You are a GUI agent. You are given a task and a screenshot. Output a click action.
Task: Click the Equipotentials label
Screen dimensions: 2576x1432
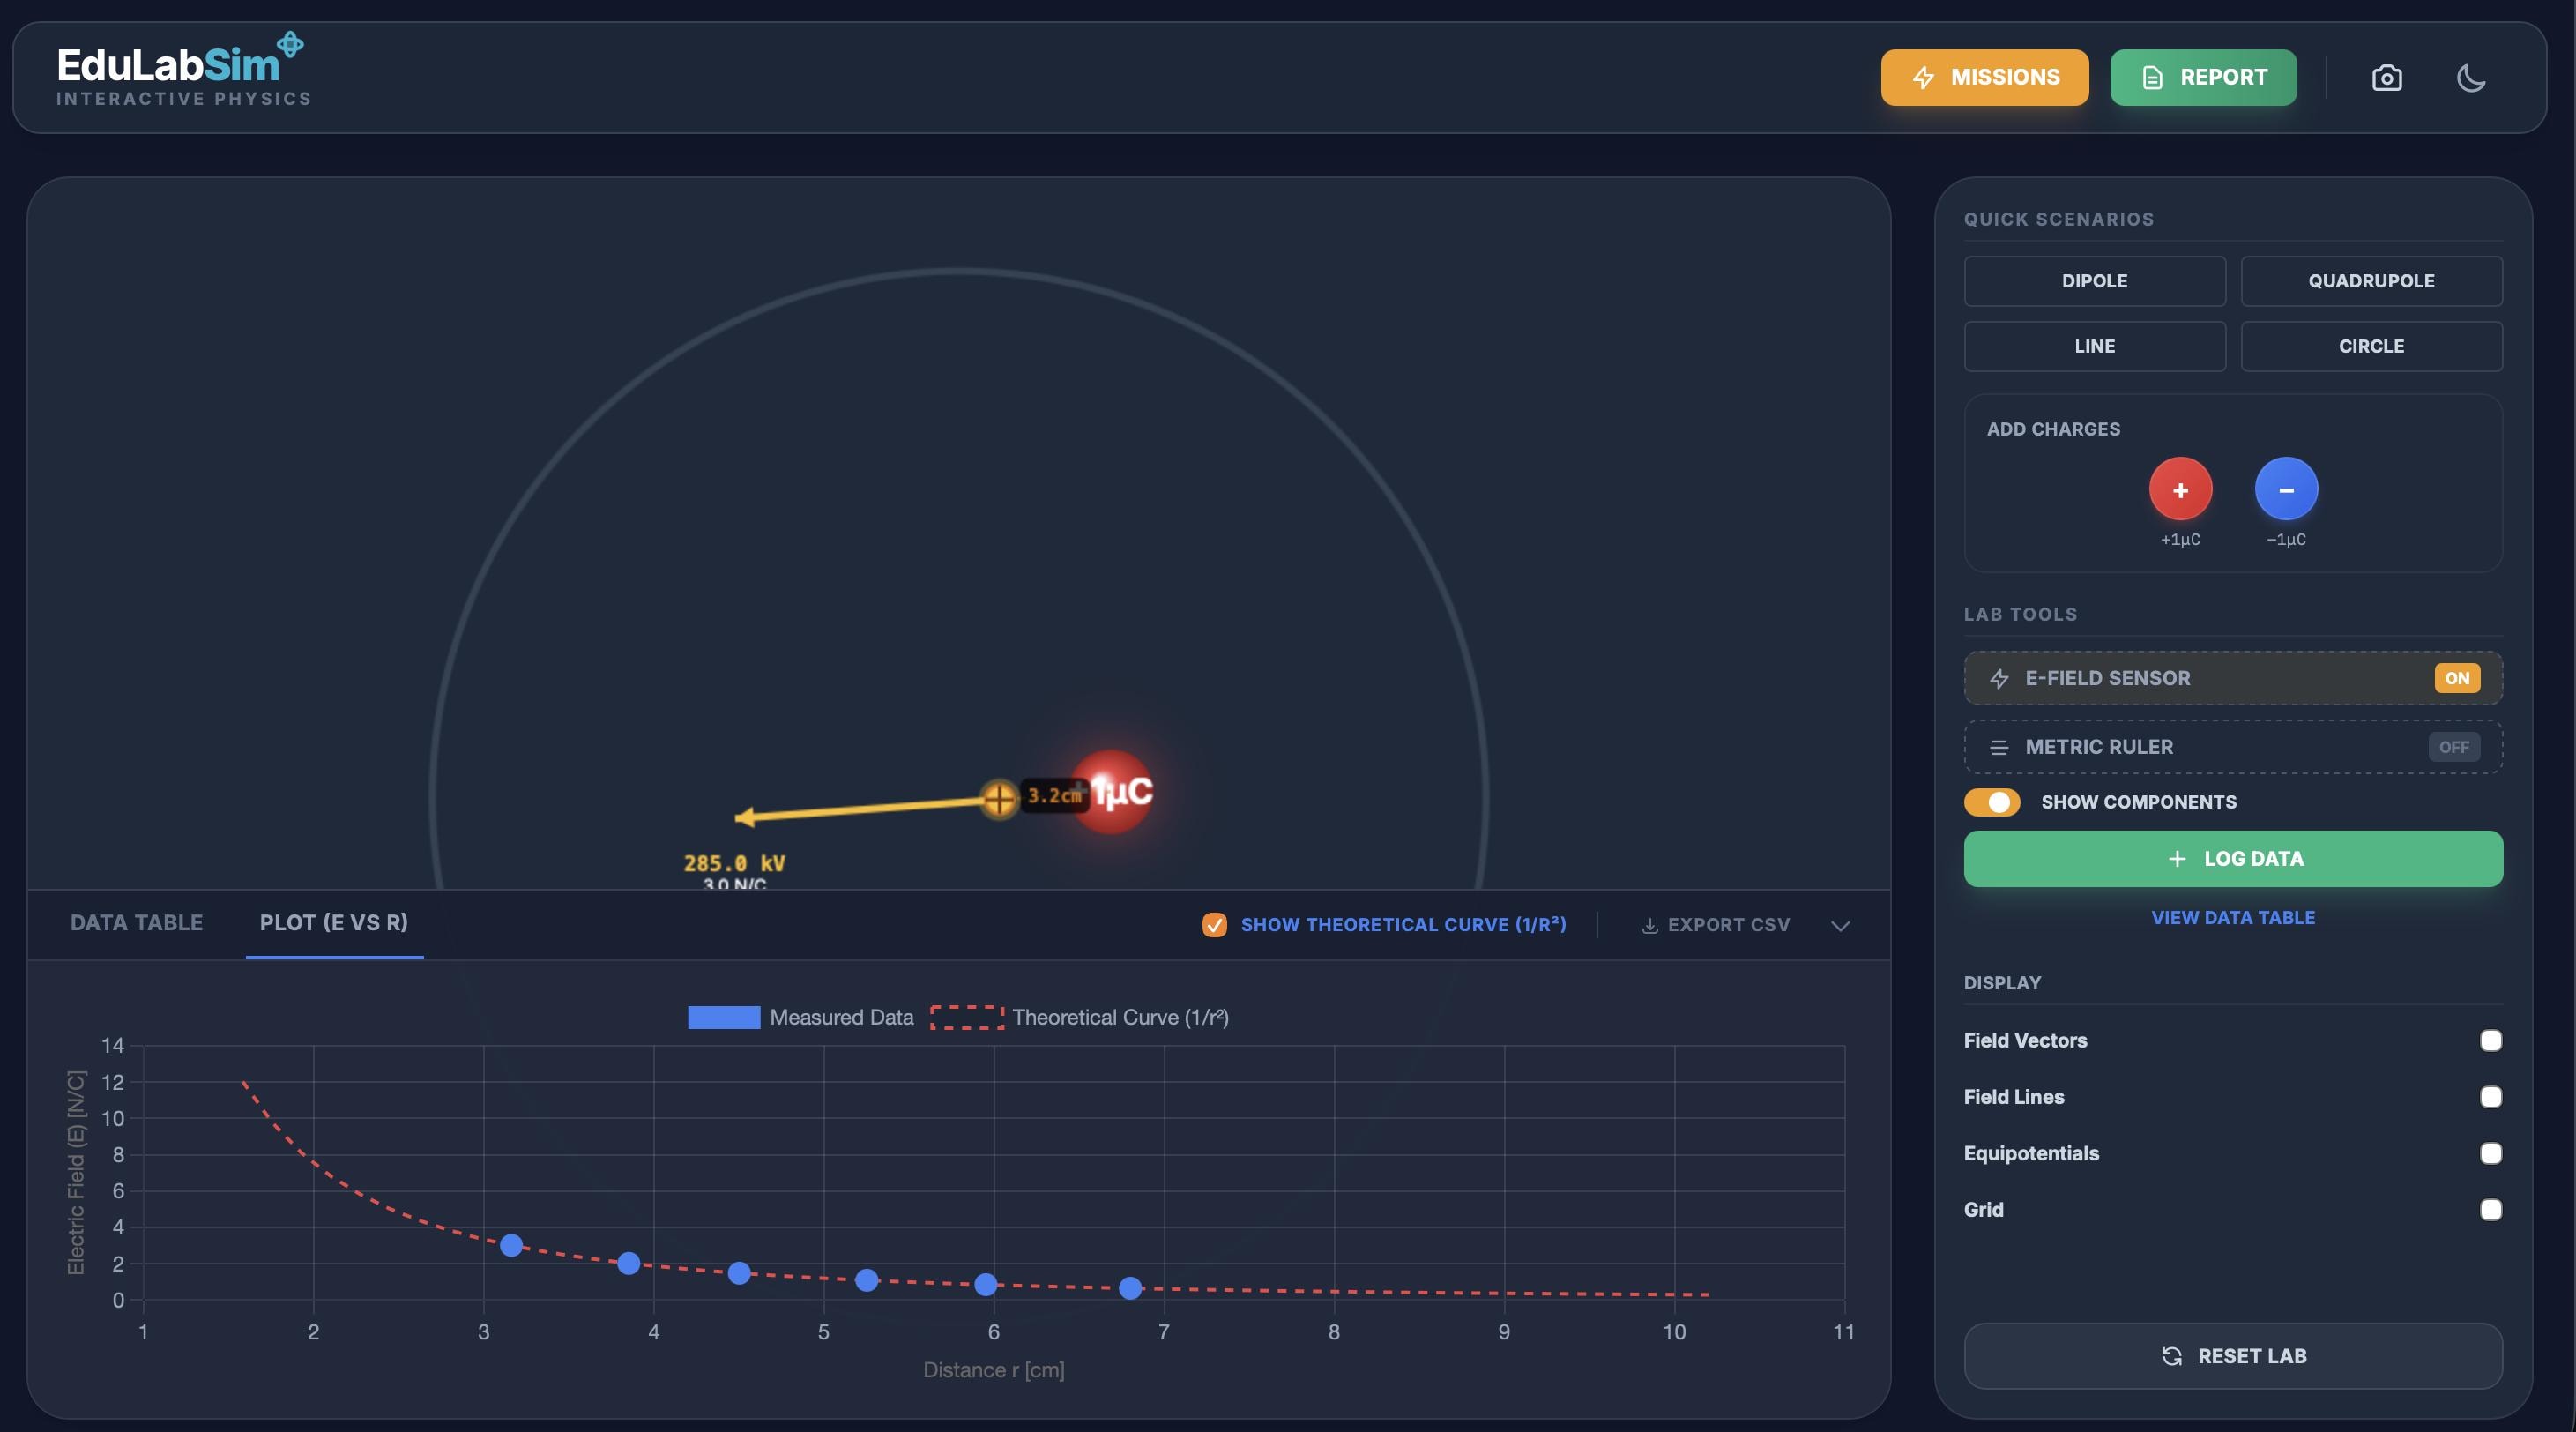pyautogui.click(x=2031, y=1153)
